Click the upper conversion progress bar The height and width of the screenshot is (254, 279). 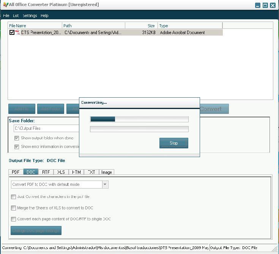139,119
